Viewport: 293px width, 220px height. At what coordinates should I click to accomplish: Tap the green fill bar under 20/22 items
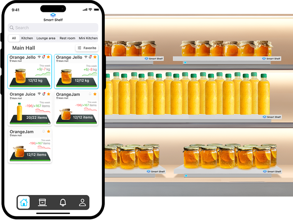(x=30, y=123)
